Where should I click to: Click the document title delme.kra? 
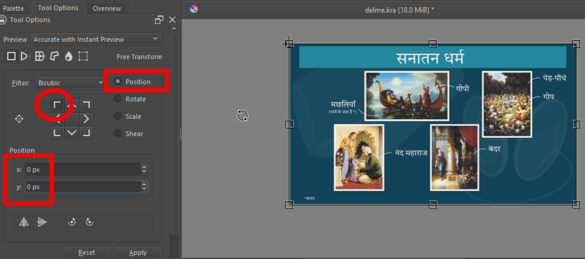click(399, 10)
